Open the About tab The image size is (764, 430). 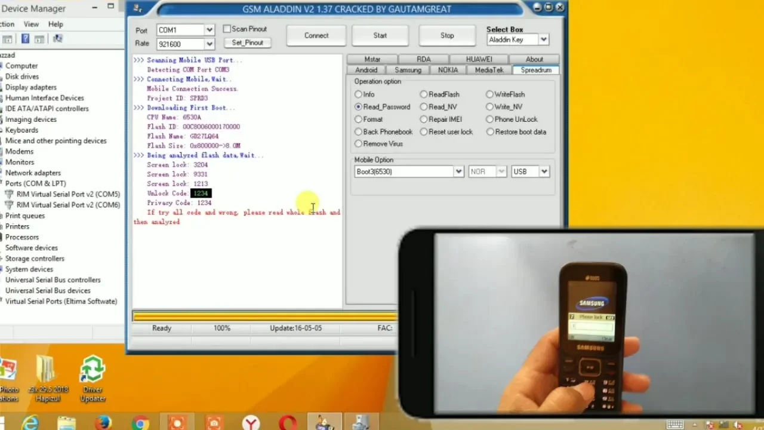click(534, 59)
